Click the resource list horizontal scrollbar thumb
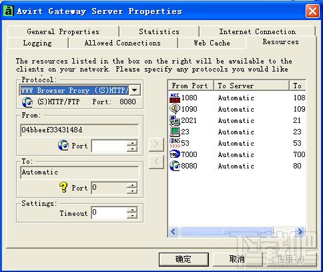 pos(226,232)
